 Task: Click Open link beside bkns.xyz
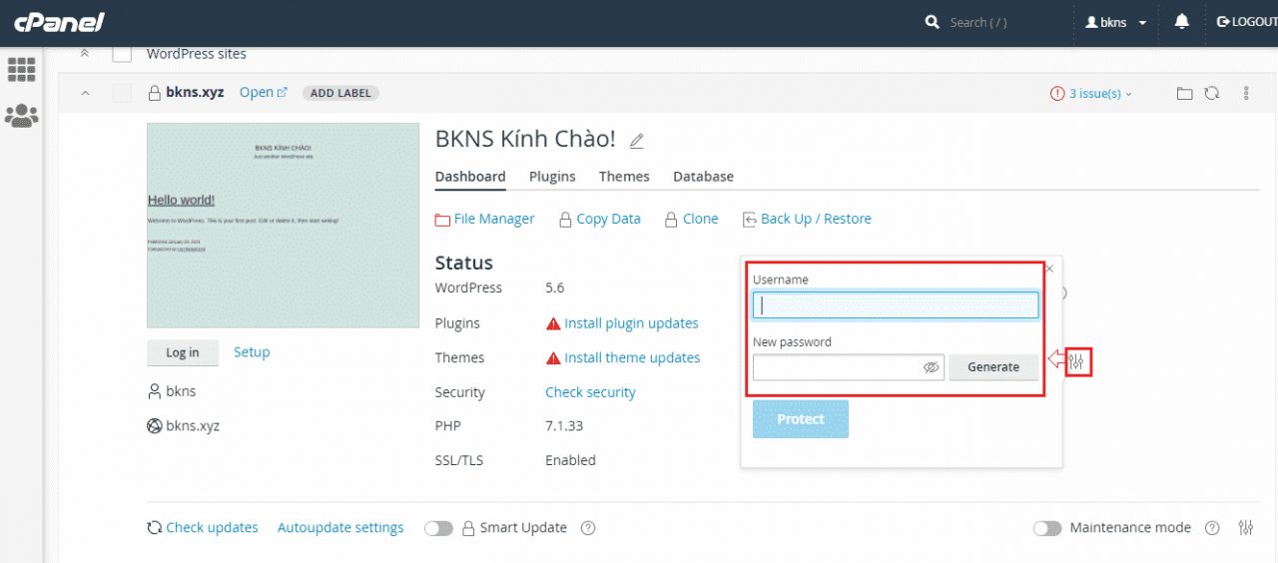pyautogui.click(x=264, y=93)
